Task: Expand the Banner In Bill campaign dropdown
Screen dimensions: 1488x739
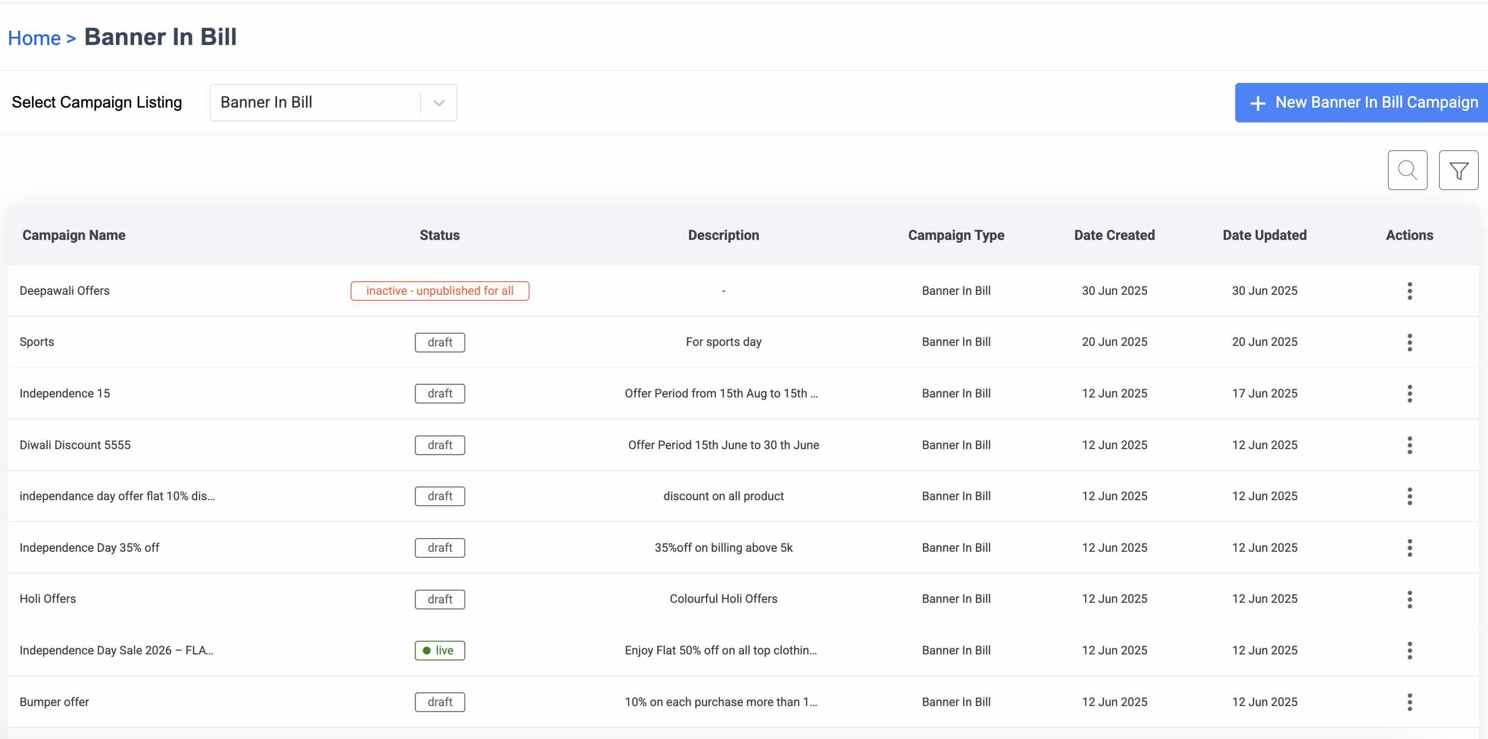Action: pos(315,103)
